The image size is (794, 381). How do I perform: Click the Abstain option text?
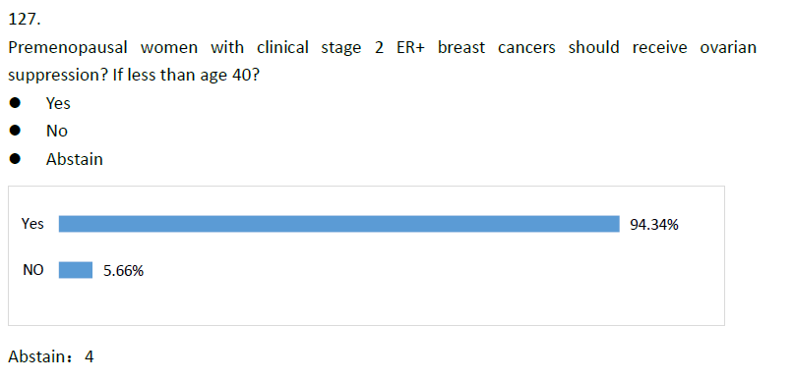pyautogui.click(x=75, y=159)
